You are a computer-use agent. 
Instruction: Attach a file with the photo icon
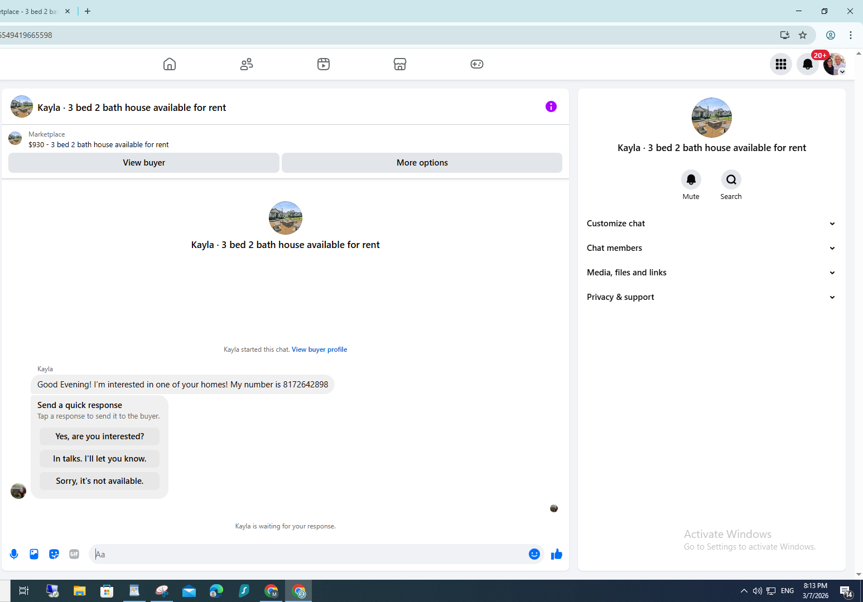34,554
